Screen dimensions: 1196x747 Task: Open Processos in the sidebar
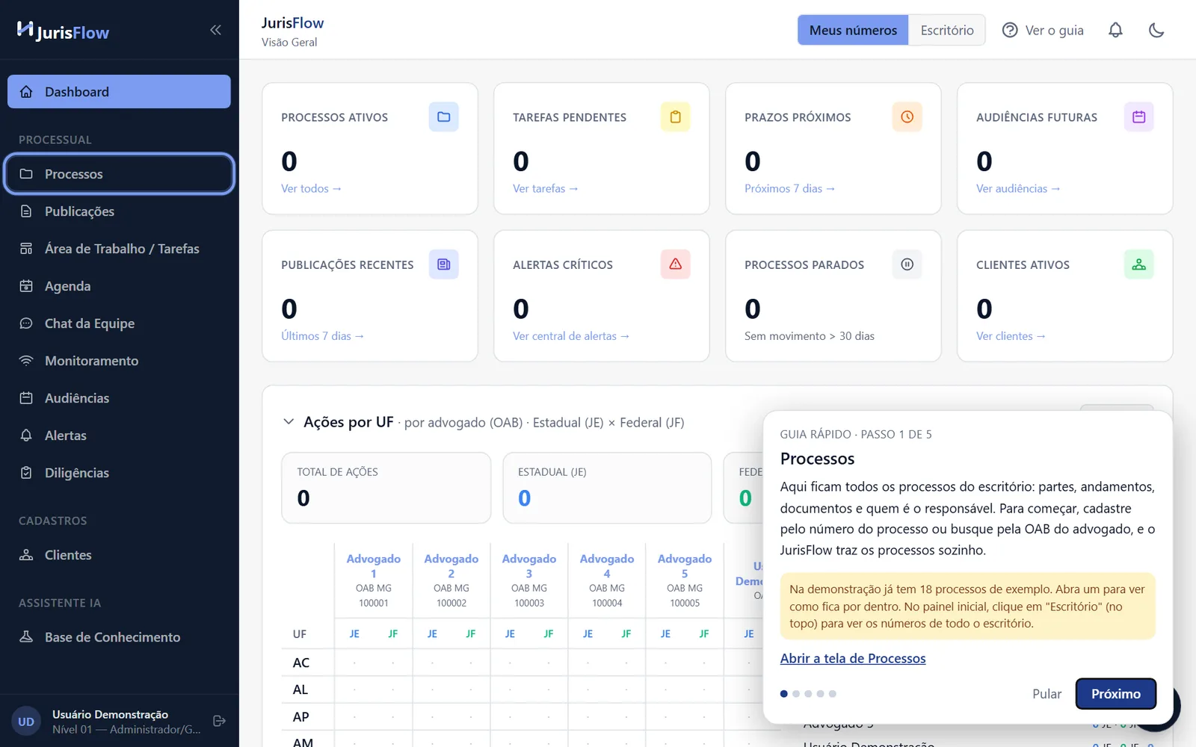coord(119,173)
